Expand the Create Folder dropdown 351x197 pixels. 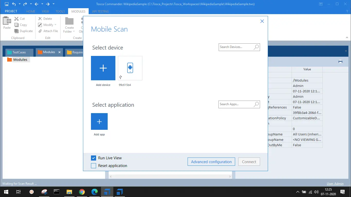[x=74, y=32]
